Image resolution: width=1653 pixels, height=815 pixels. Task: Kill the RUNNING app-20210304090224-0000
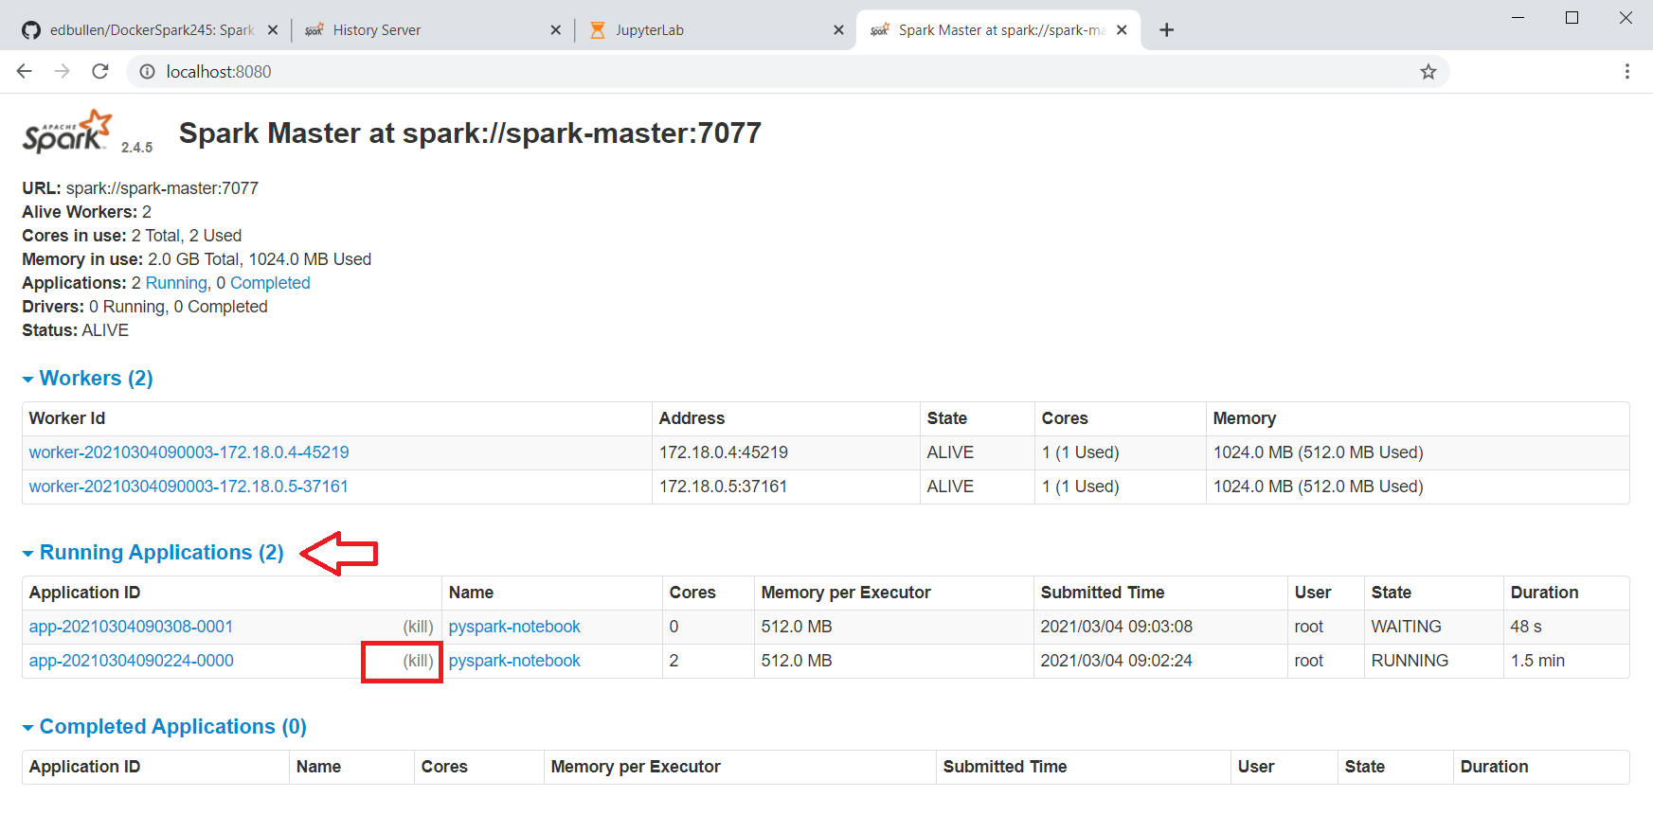pos(418,661)
